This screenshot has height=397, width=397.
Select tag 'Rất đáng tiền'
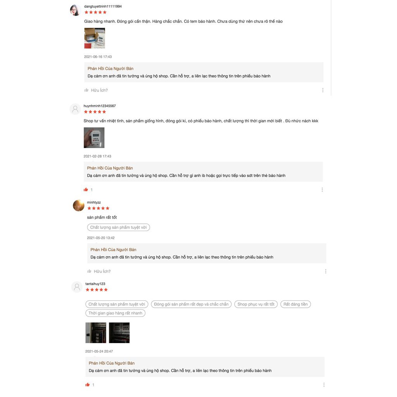click(x=295, y=304)
